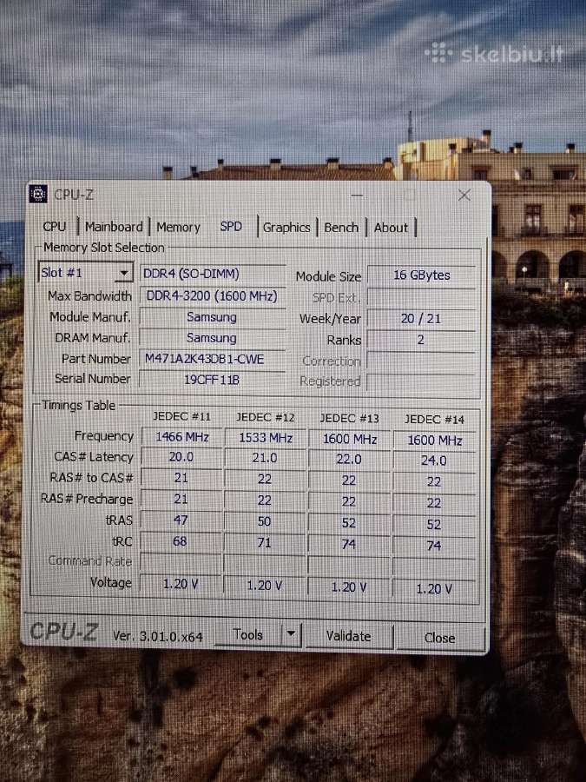
Task: Click JEDEC #13 tRAS value 52
Action: (349, 523)
